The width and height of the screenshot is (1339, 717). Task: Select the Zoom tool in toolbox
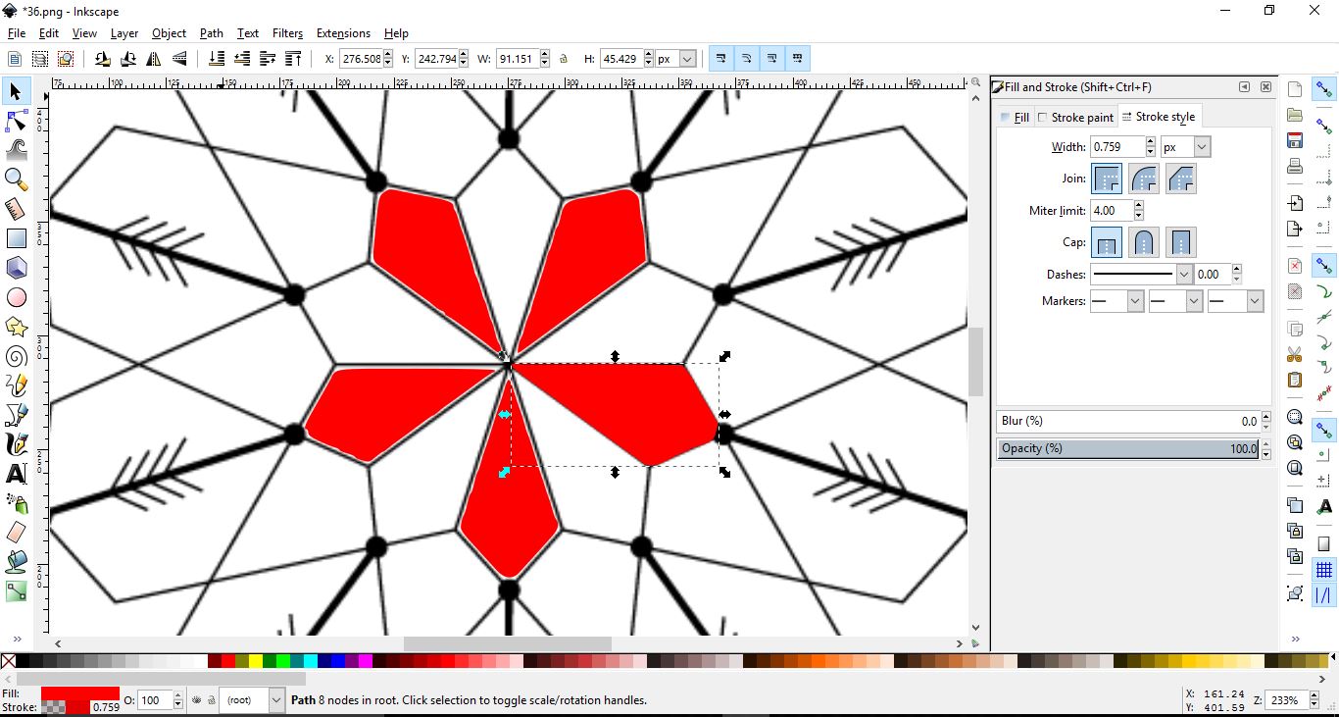click(16, 179)
